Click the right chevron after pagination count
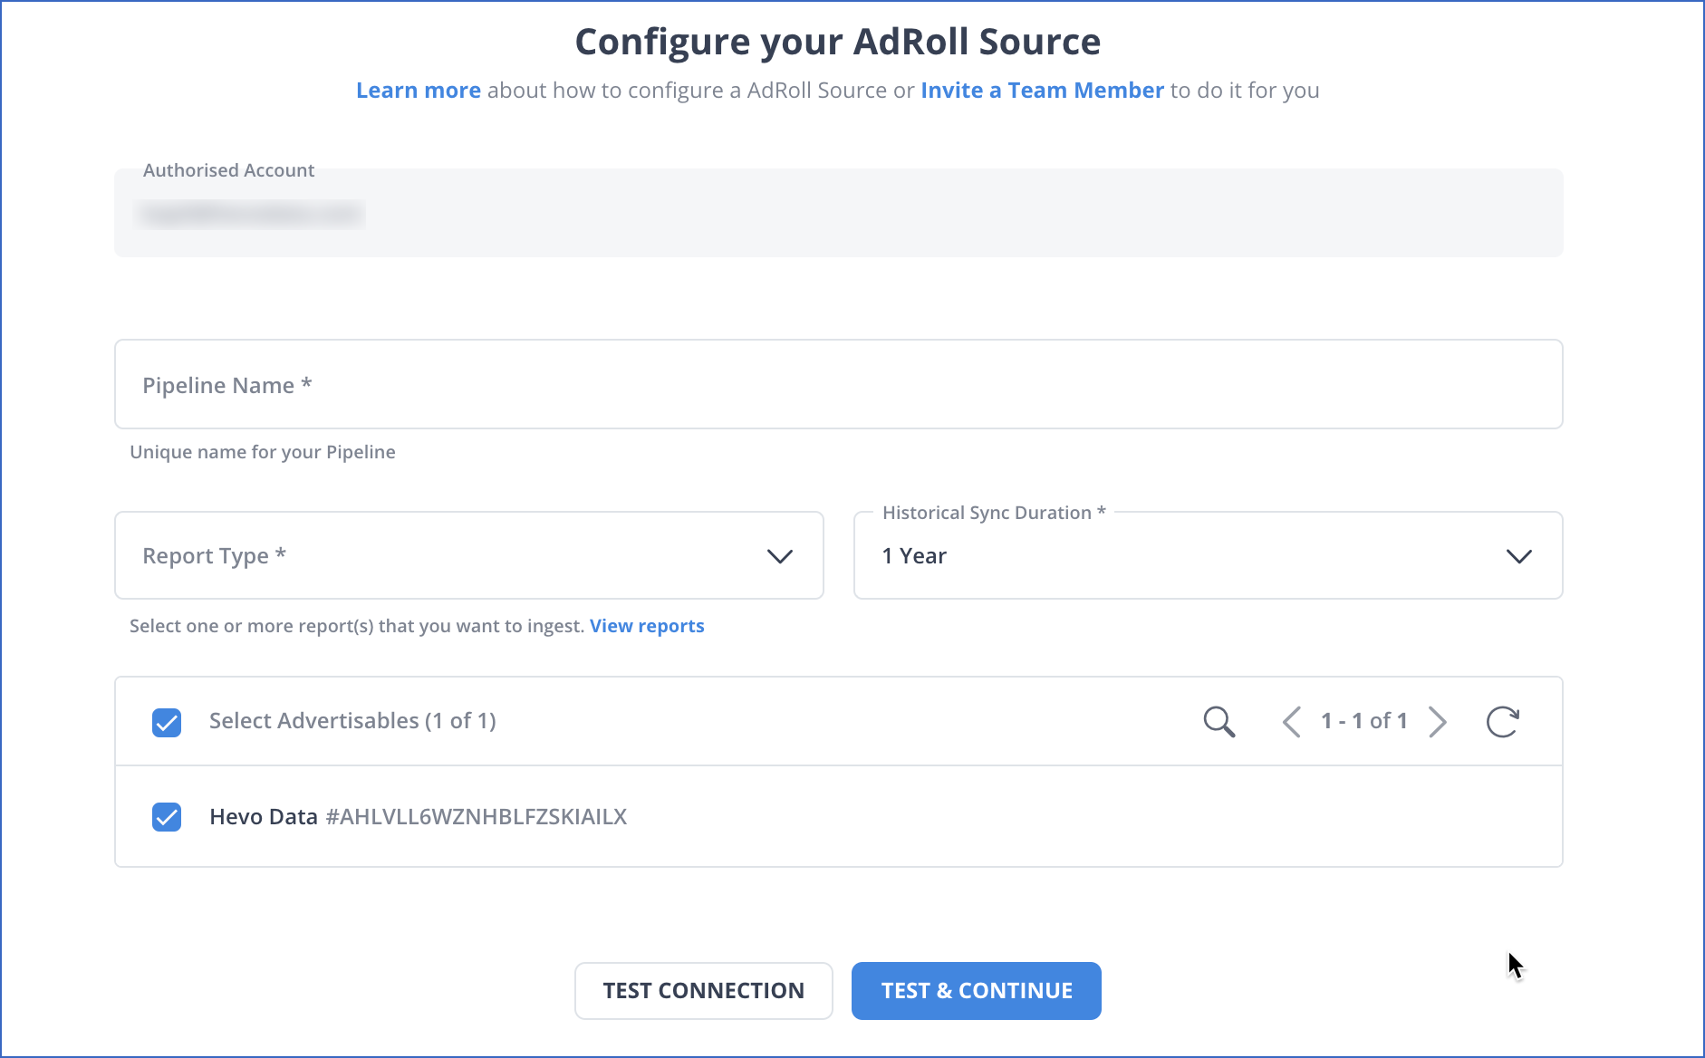Image resolution: width=1705 pixels, height=1058 pixels. [x=1439, y=721]
